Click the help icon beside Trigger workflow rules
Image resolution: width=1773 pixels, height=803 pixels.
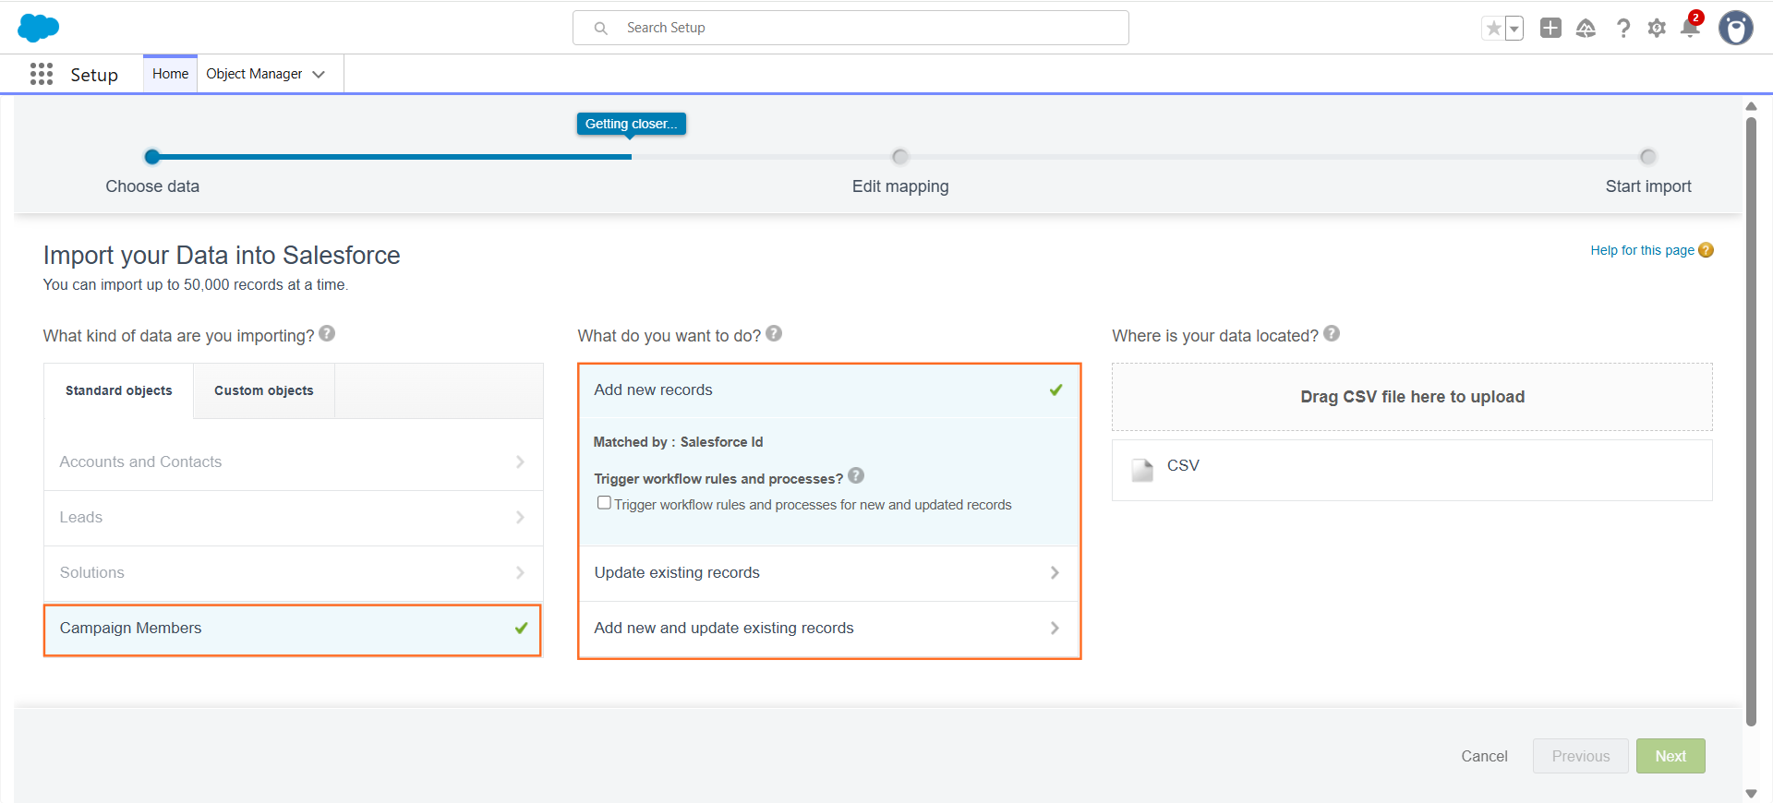click(x=856, y=475)
